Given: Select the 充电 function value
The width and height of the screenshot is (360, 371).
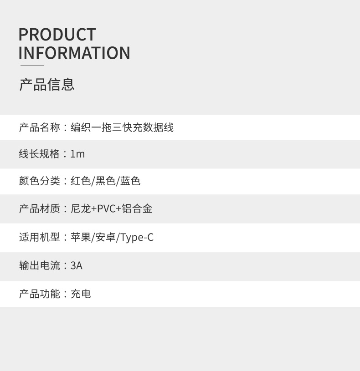Looking at the screenshot, I should (x=81, y=294).
